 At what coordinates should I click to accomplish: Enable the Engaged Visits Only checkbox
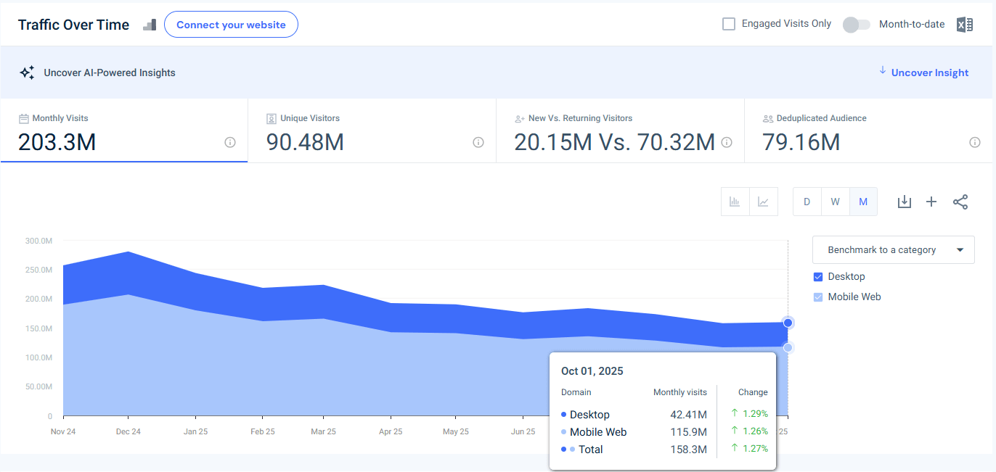(x=728, y=23)
